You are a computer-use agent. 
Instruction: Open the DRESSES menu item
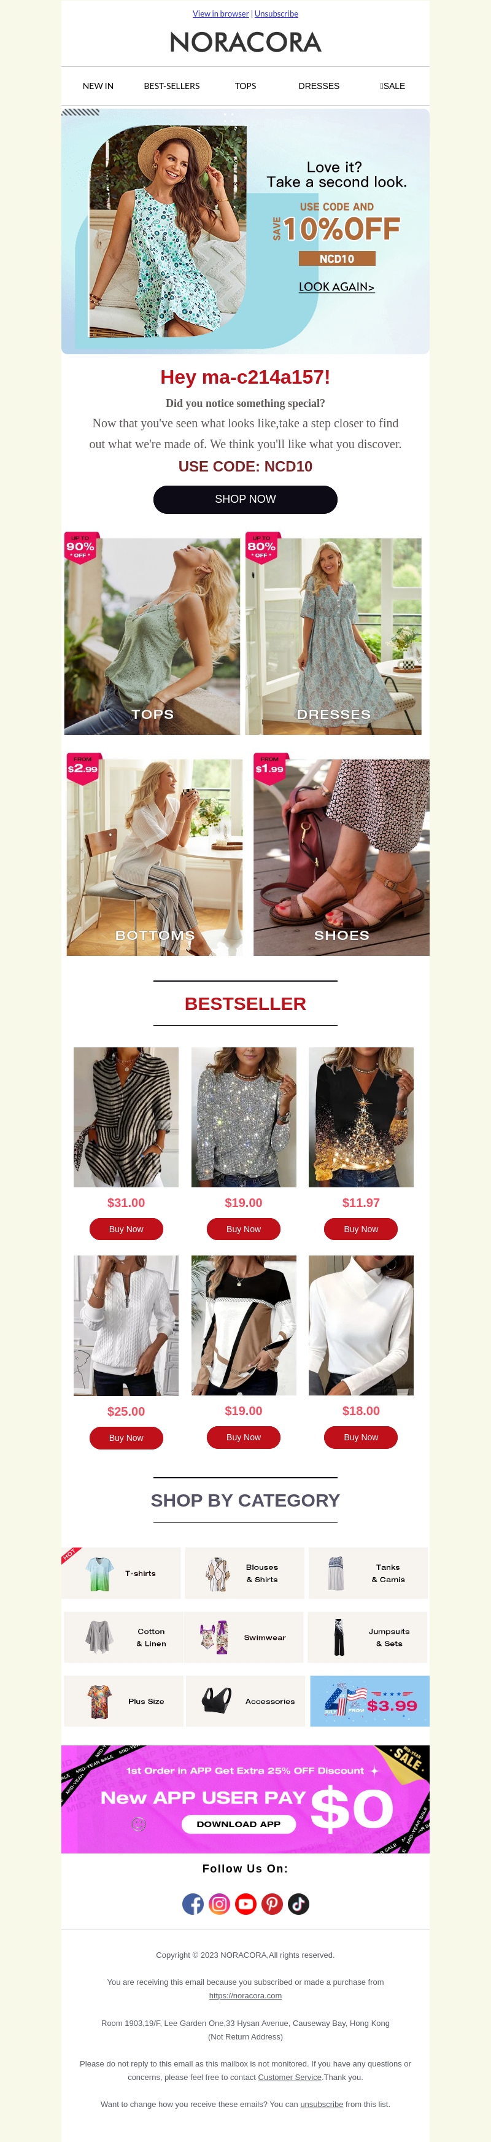[319, 86]
